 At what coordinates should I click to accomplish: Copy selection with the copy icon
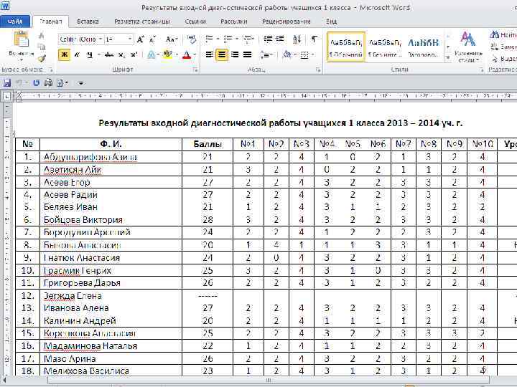42,47
